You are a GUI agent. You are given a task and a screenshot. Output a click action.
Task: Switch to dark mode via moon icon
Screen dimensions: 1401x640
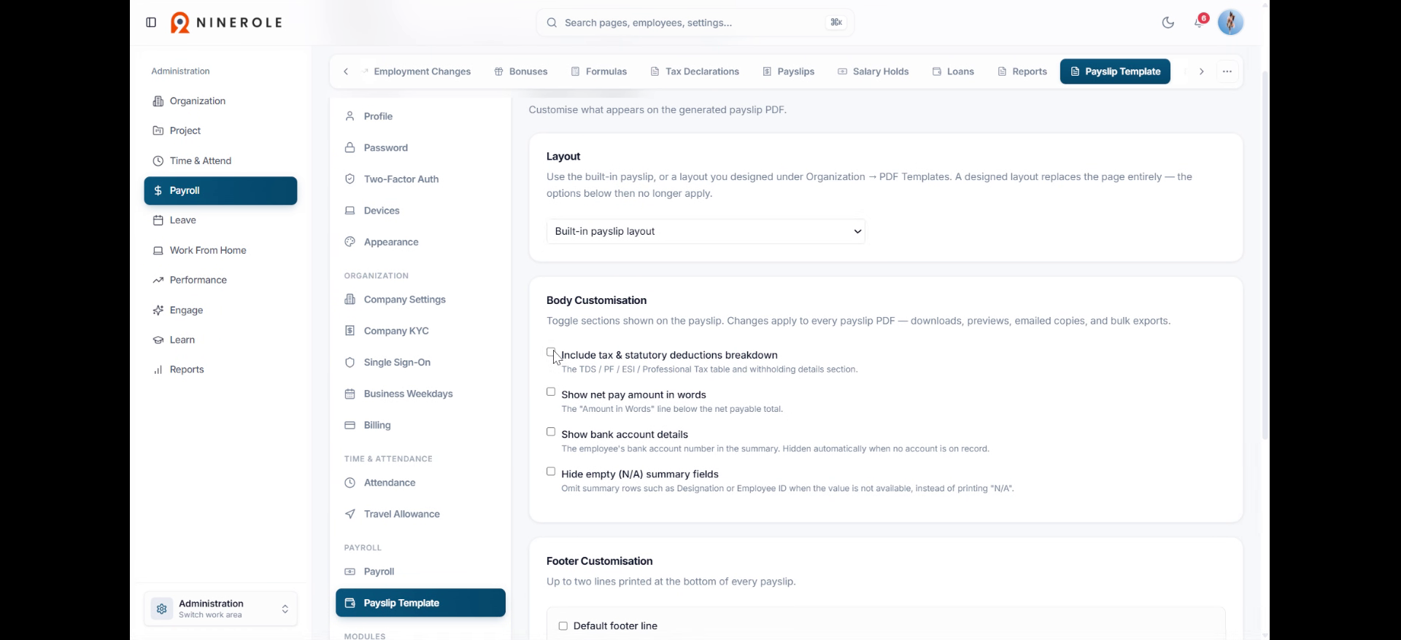(1168, 23)
